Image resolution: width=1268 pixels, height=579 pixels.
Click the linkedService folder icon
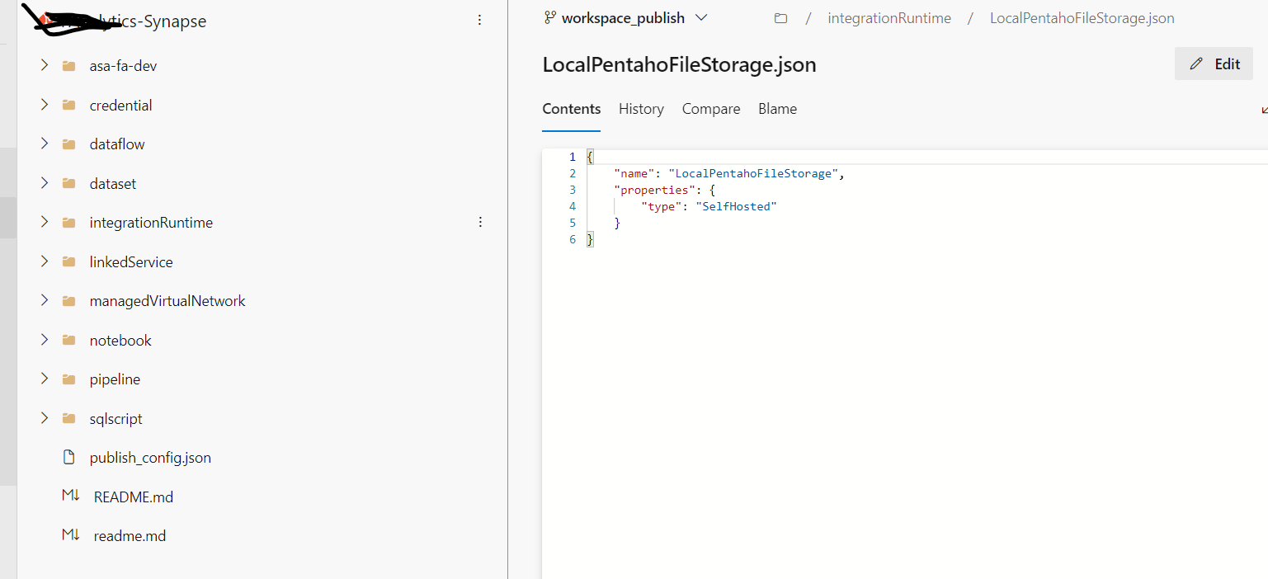[68, 261]
